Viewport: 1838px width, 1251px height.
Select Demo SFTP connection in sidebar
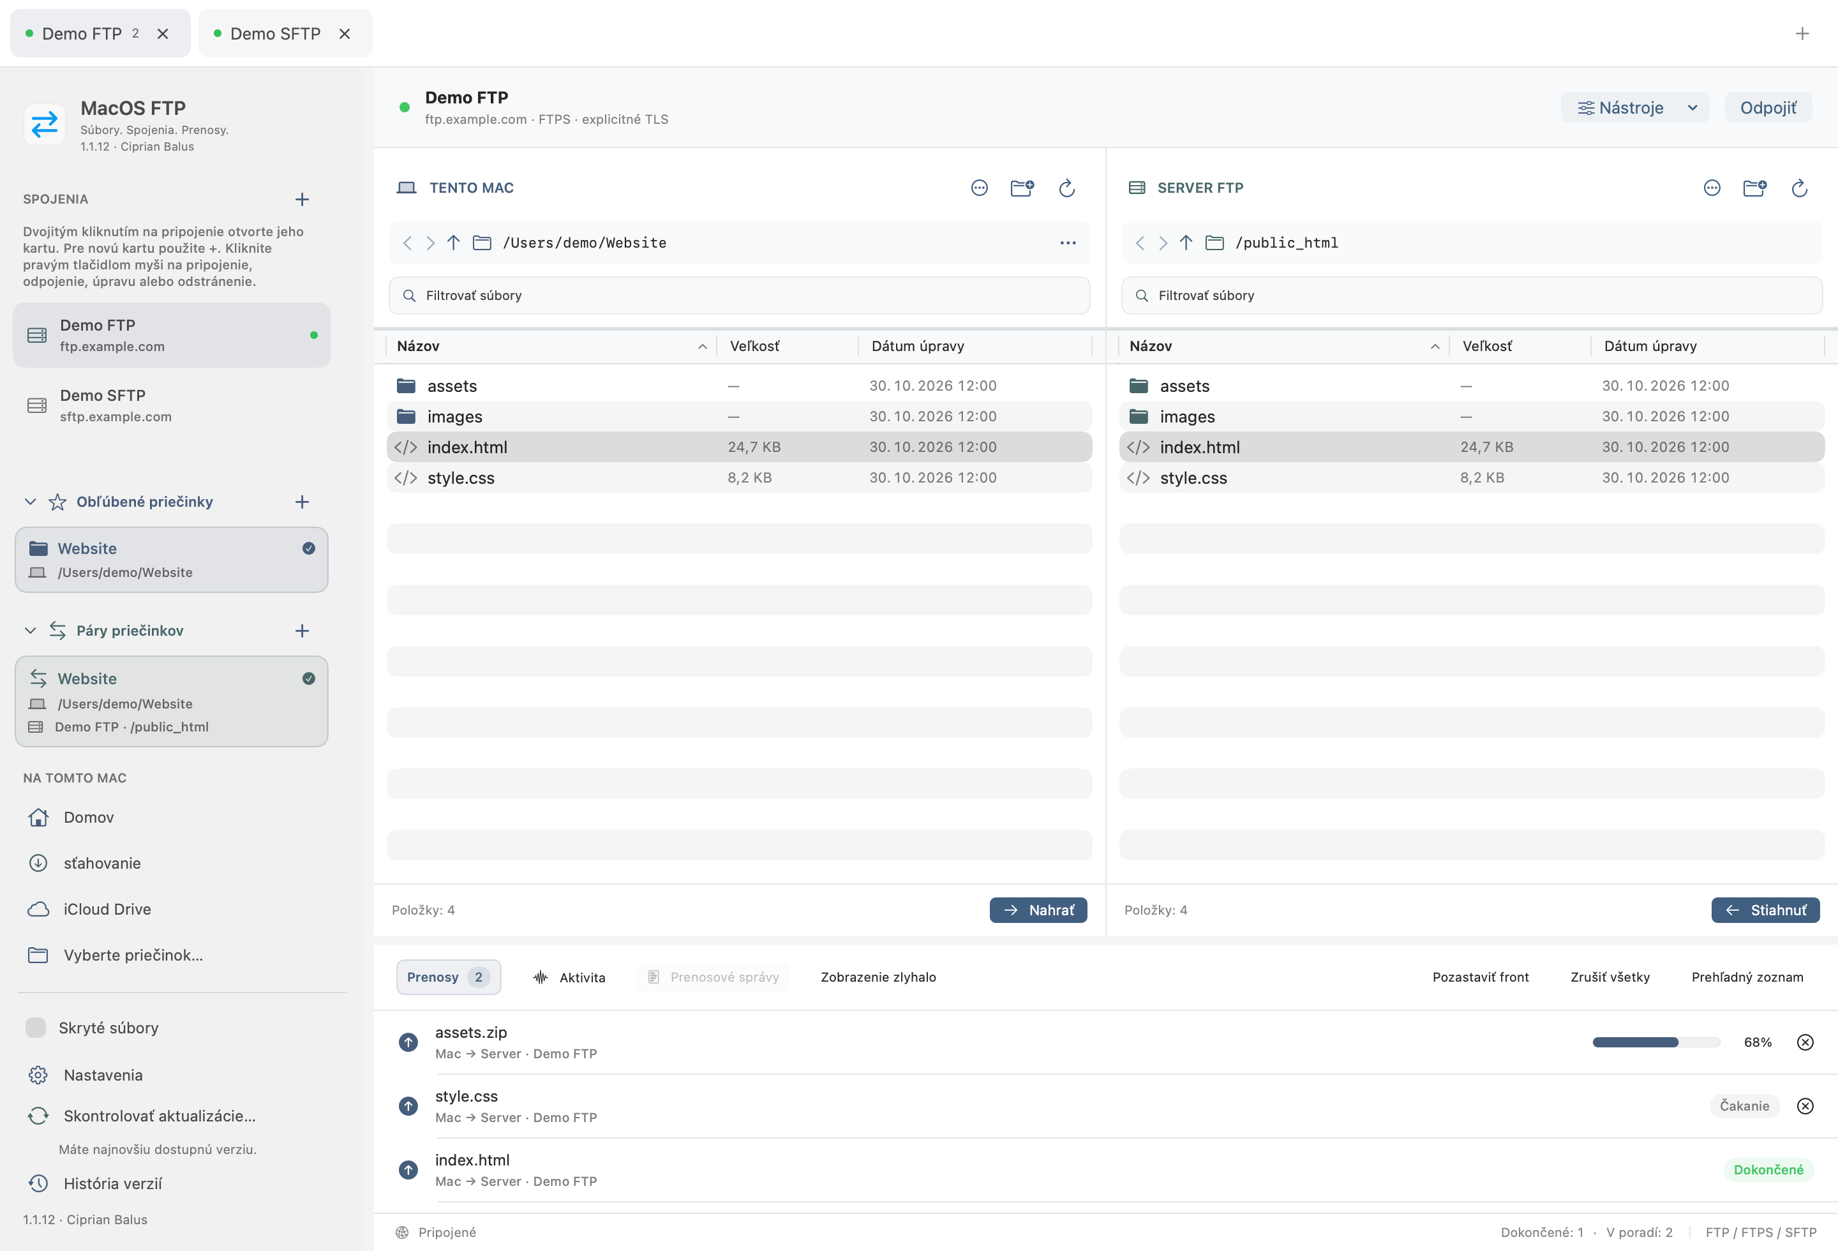pos(172,405)
